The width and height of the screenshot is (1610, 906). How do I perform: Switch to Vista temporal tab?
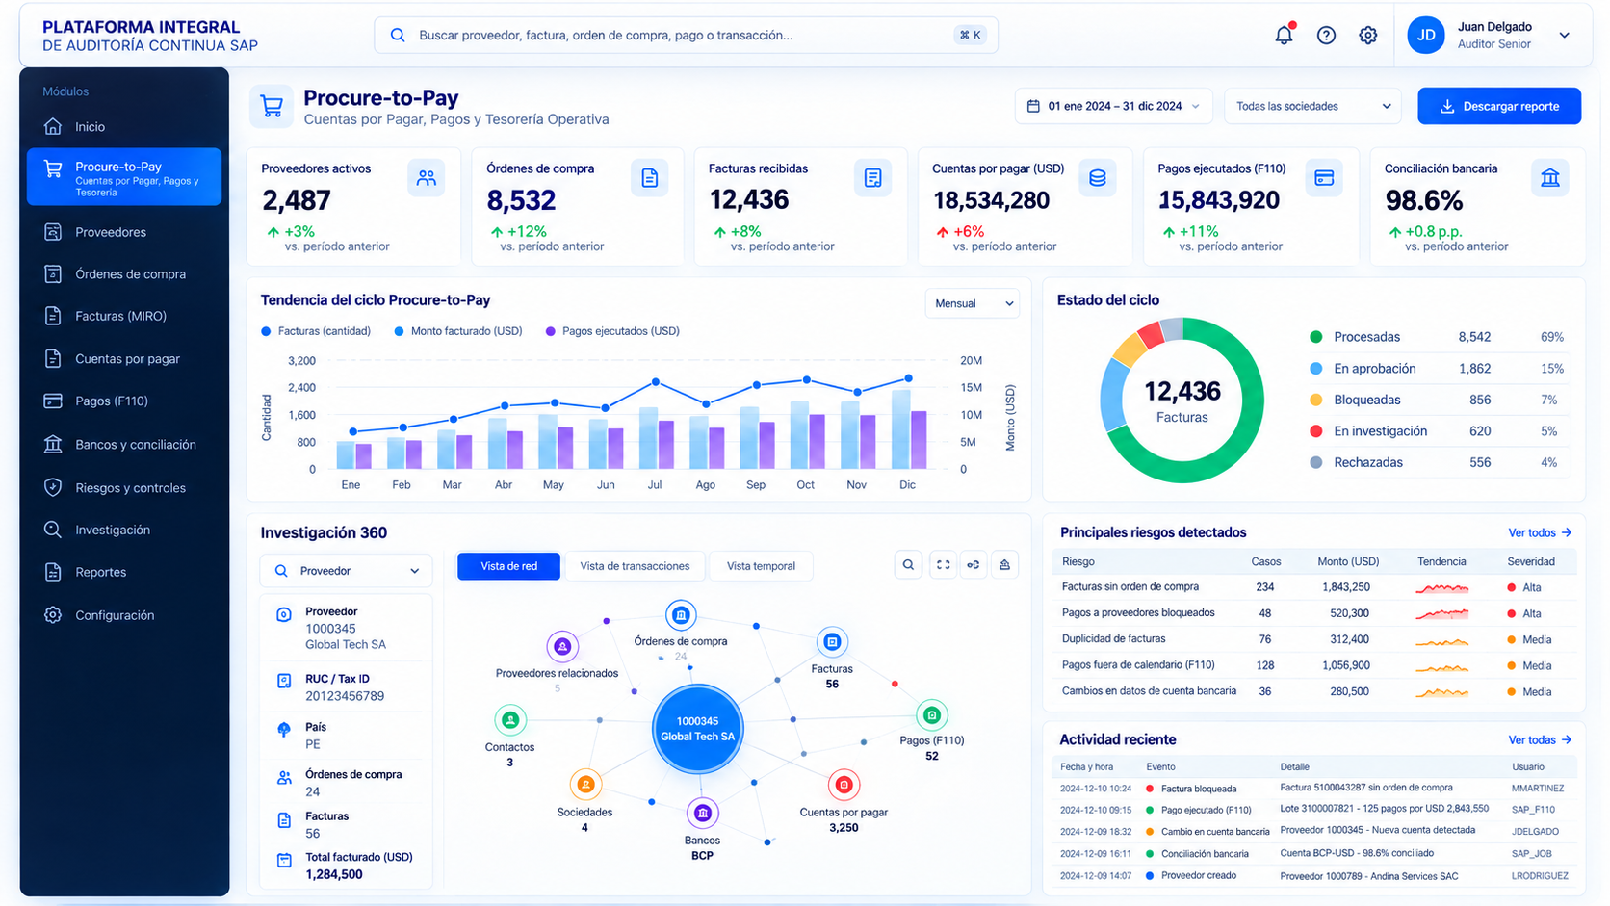[761, 566]
